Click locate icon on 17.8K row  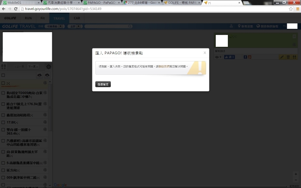coord(45,122)
